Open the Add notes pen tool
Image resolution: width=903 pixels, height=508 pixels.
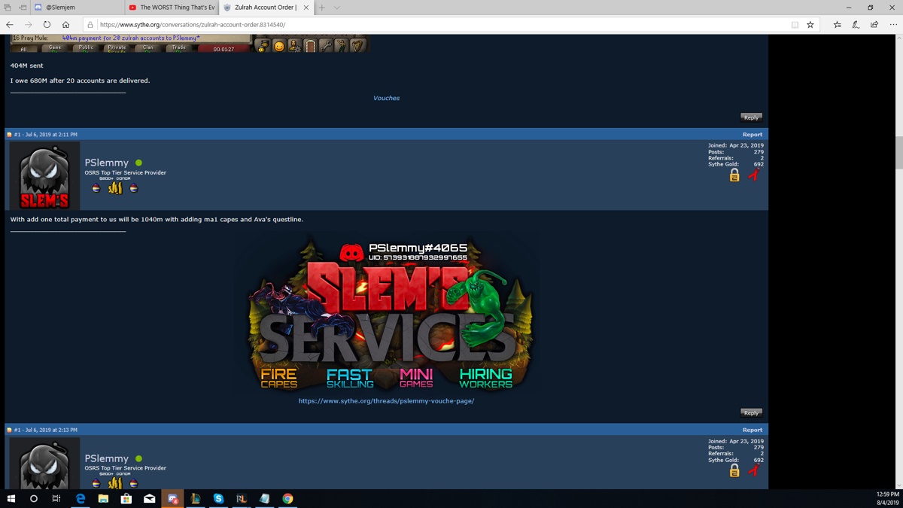856,25
